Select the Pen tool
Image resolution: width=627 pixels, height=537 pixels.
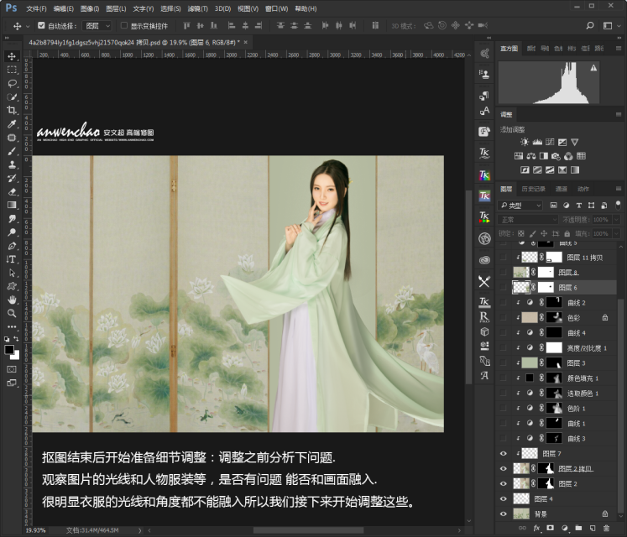[x=12, y=246]
